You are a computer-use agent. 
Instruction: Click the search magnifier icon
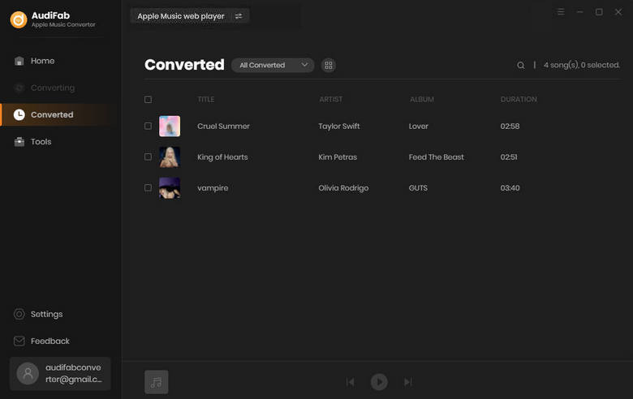tap(521, 65)
